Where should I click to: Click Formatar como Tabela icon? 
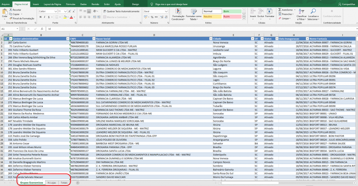(193, 15)
